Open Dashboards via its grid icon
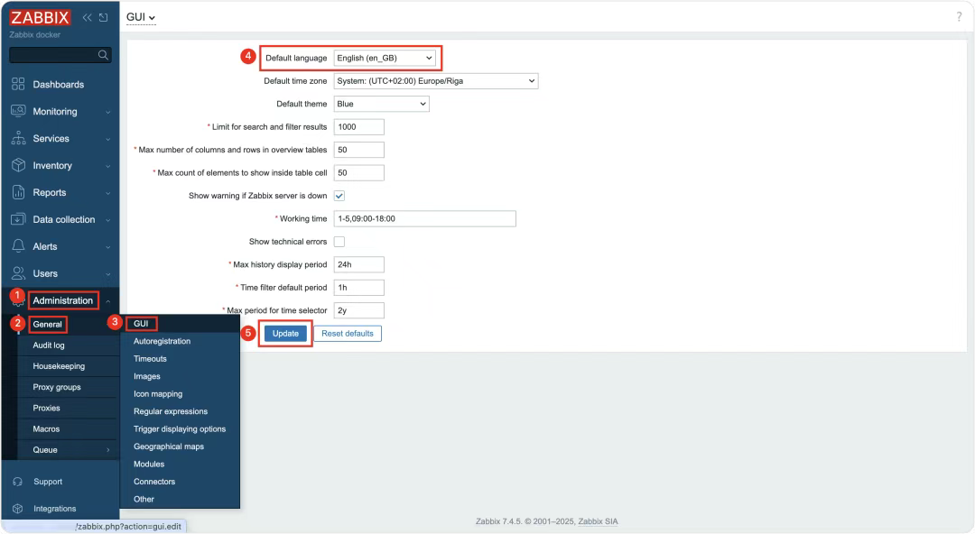975x534 pixels. click(x=18, y=84)
